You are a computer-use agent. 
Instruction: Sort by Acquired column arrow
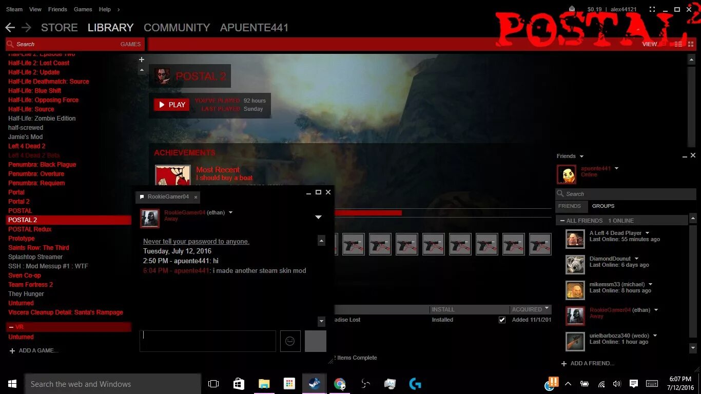pos(547,308)
